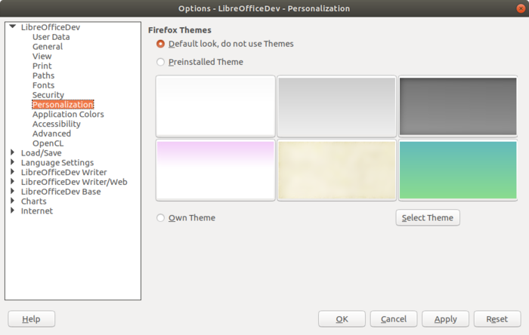Open the View options page
529x335 pixels.
[x=42, y=57]
